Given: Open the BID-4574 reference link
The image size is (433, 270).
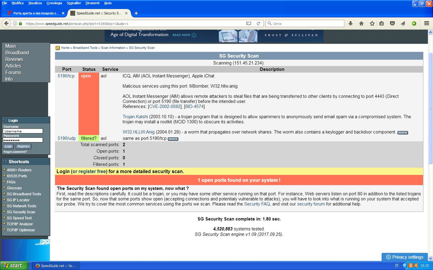Looking at the screenshot, I should coord(194,107).
